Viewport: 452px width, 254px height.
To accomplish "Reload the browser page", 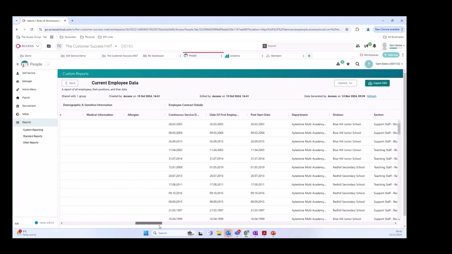I will click(x=32, y=29).
